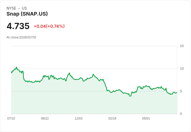Click the +0.04(+0.74%) change indicator
This screenshot has height=132, width=191.
49,26
